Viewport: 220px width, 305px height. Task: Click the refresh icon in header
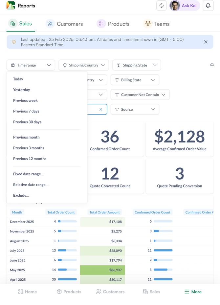162,6
